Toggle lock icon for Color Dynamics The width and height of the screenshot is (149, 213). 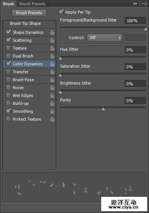click(52, 64)
